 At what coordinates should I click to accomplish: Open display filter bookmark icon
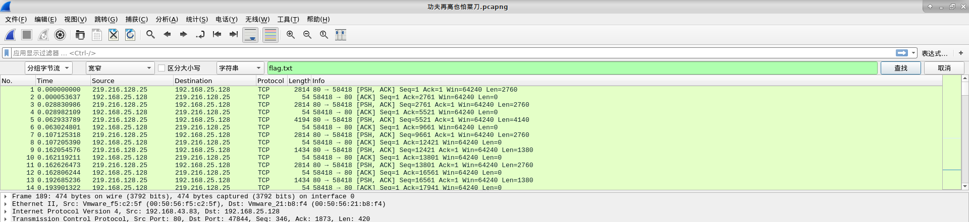tap(7, 53)
